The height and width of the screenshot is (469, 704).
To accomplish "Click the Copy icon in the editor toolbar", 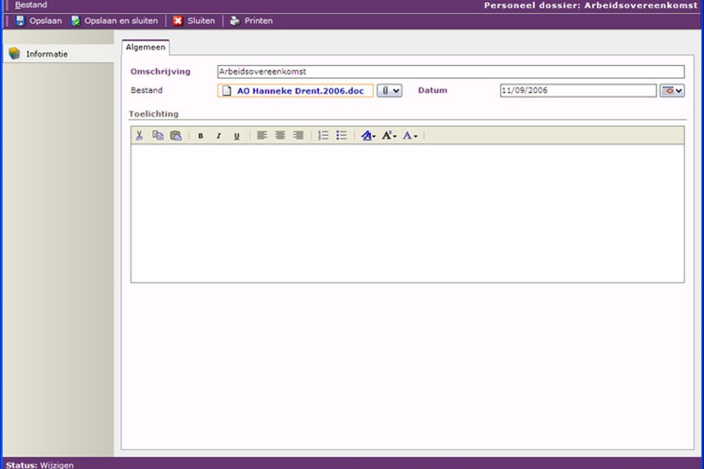I will tap(158, 135).
